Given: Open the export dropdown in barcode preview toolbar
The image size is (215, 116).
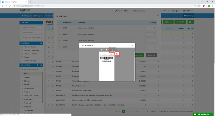Looking at the screenshot, I should tap(107, 50).
